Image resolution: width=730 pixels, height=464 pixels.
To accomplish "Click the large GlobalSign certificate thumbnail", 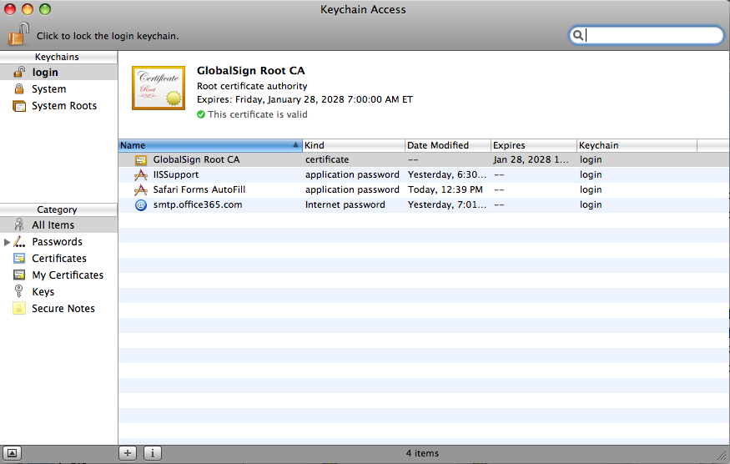I will [x=159, y=88].
